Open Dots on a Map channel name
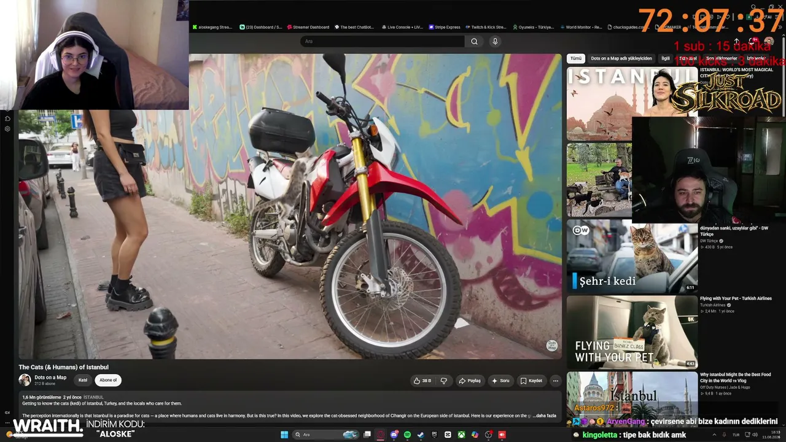 tap(50, 378)
